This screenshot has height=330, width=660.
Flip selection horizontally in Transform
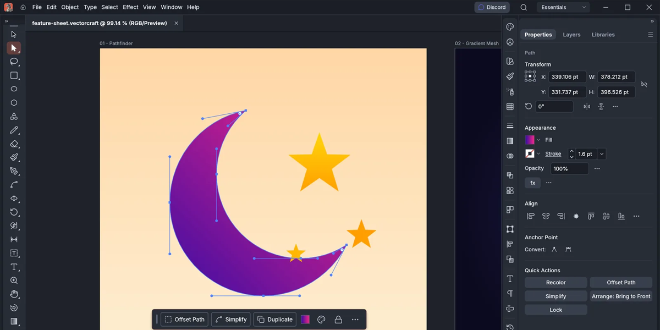587,107
